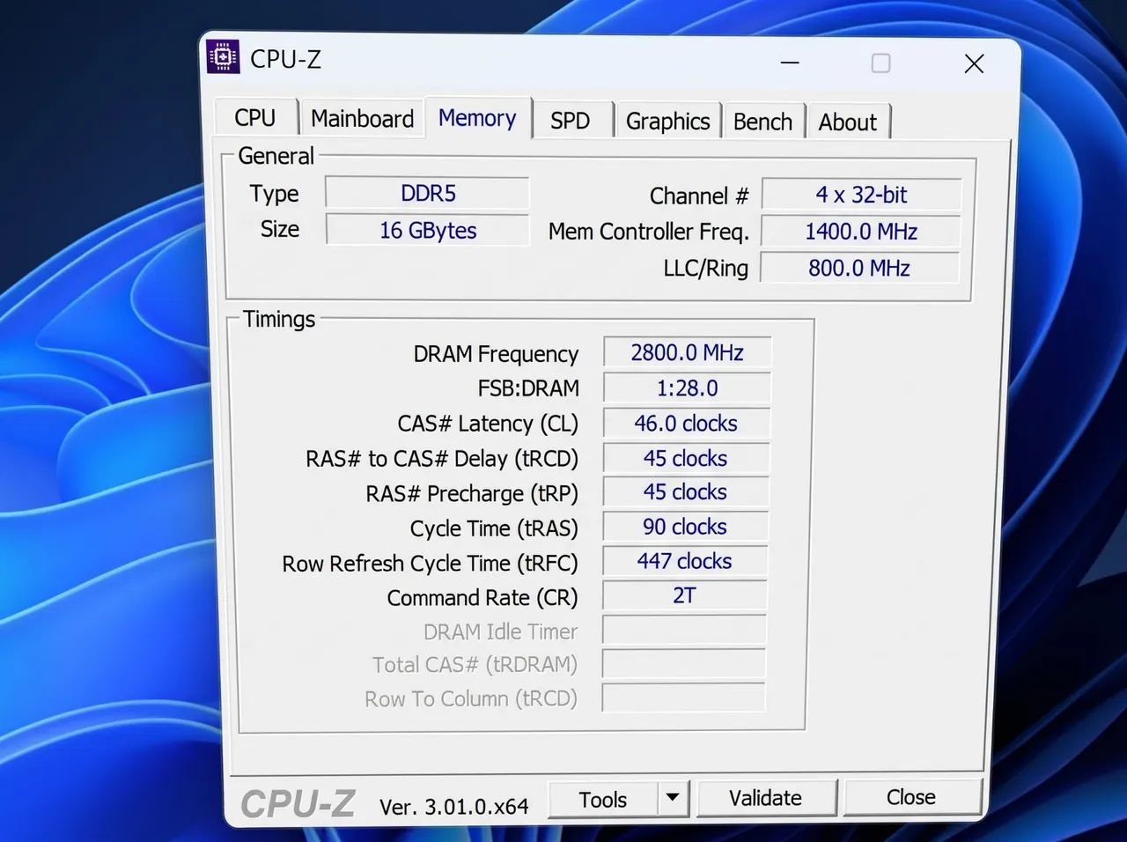Click the empty DRAM Idle Timer field

pyautogui.click(x=684, y=630)
